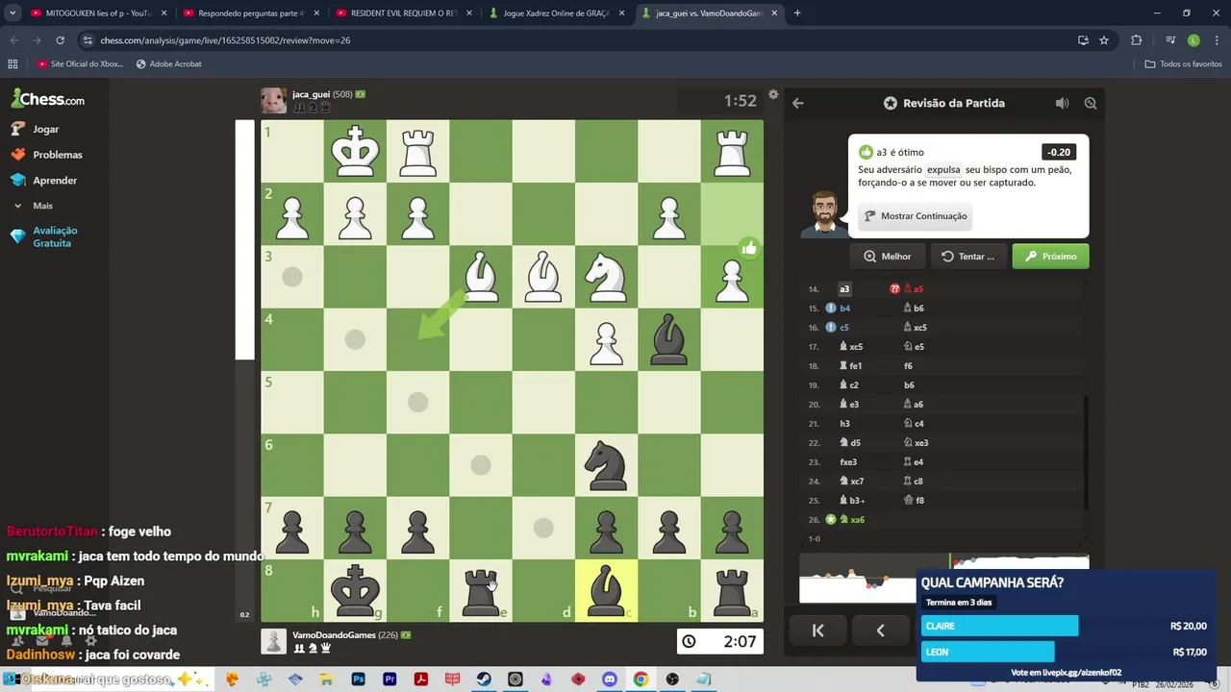This screenshot has height=692, width=1231.
Task: Click the Melhor move button
Action: (887, 257)
